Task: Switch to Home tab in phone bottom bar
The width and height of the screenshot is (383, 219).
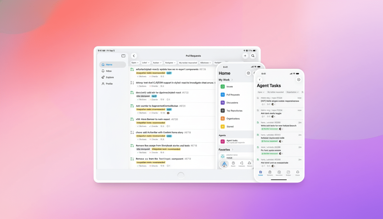Action: click(260, 173)
